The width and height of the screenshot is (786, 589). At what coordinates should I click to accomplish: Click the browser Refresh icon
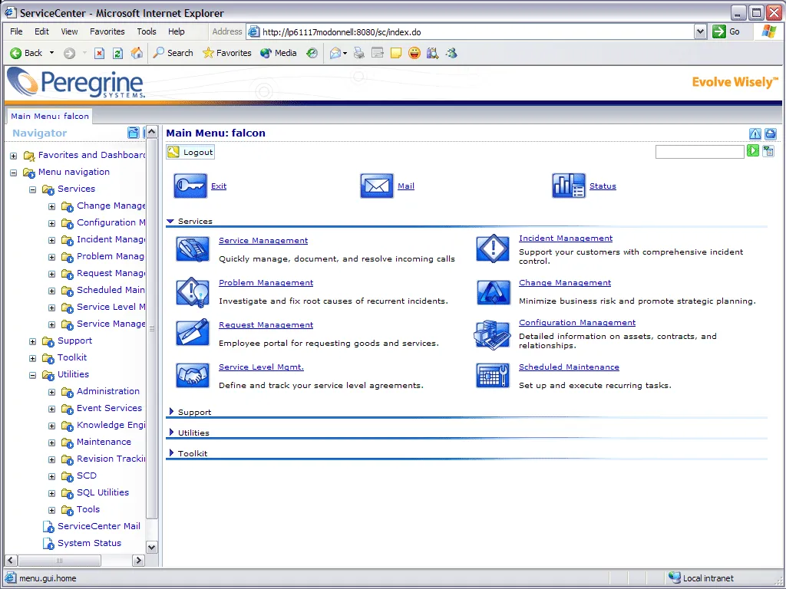(x=117, y=53)
